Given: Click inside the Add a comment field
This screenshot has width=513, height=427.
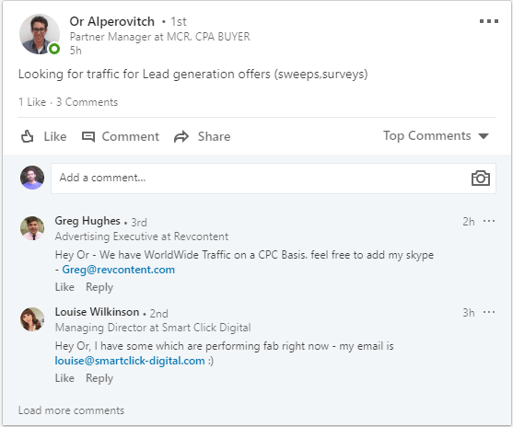Looking at the screenshot, I should point(274,179).
